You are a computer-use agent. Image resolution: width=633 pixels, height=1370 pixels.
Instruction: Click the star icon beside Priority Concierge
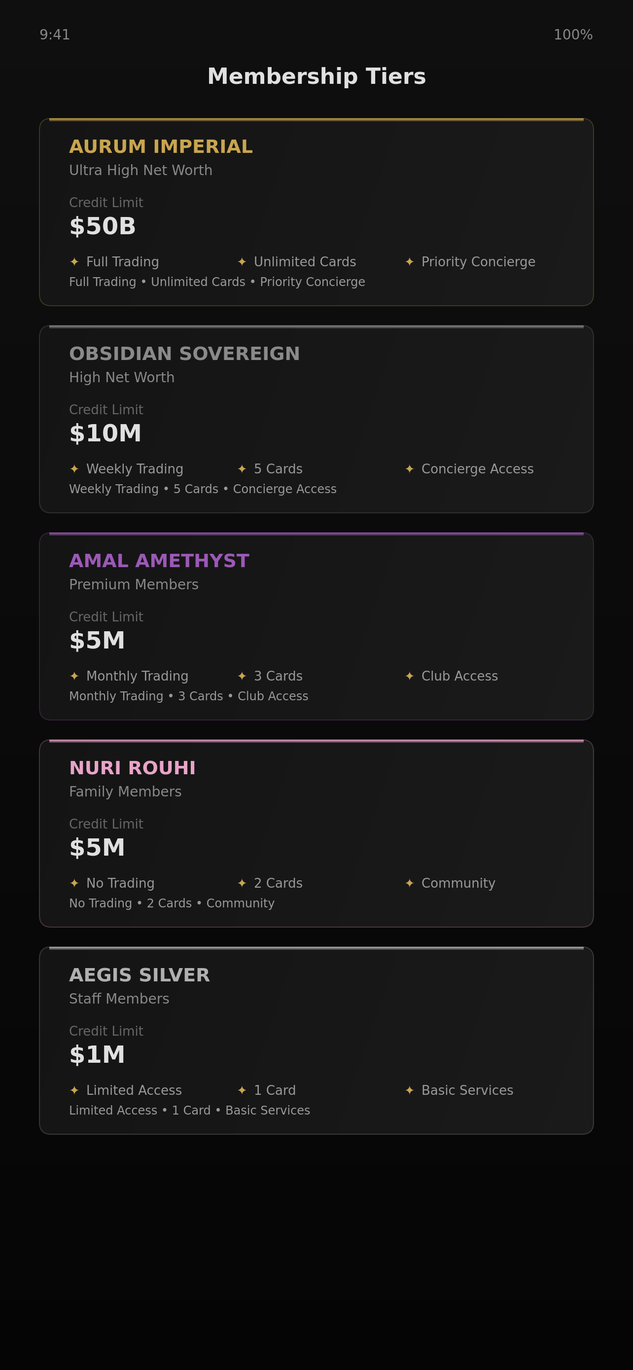point(409,262)
